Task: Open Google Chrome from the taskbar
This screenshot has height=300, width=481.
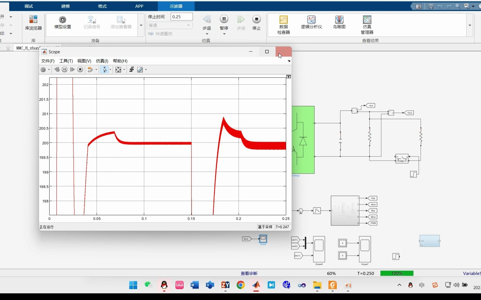Action: pos(241,285)
